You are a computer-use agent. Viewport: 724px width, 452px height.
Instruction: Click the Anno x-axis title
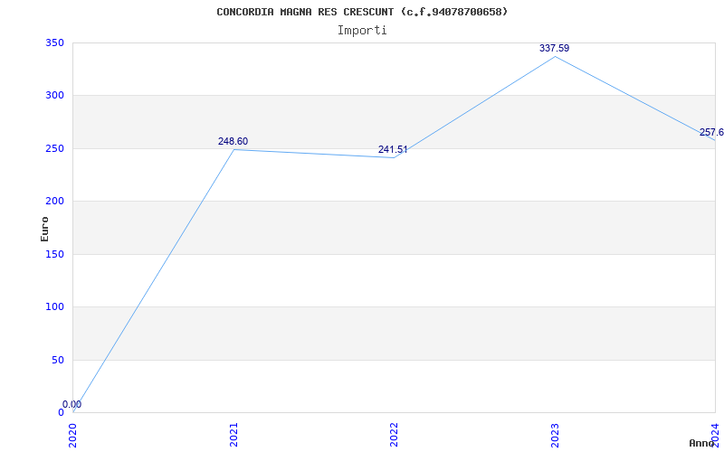702,443
